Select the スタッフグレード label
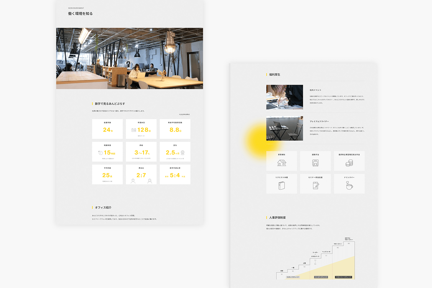 click(293, 277)
